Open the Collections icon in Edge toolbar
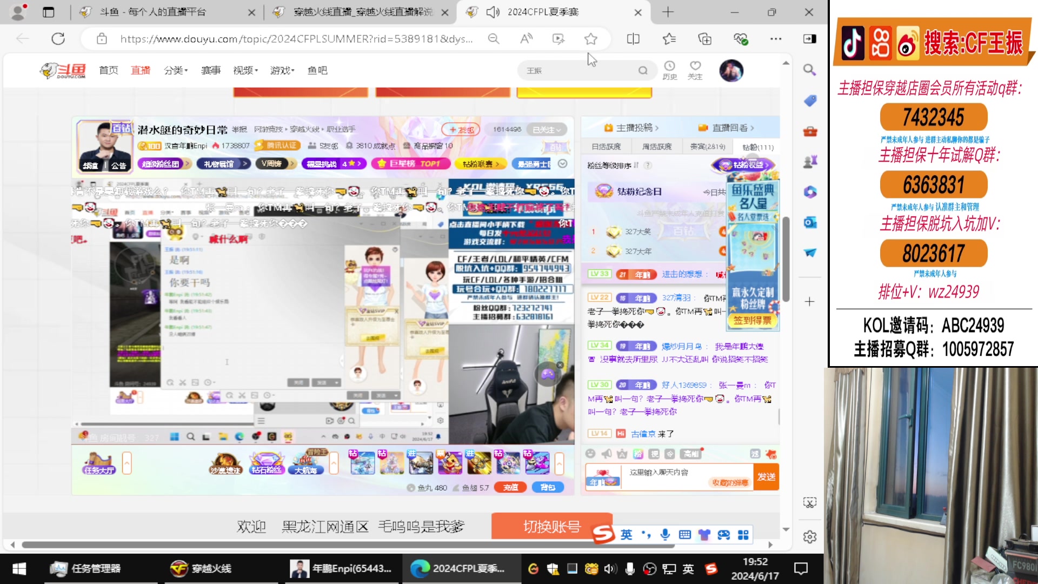 705,39
